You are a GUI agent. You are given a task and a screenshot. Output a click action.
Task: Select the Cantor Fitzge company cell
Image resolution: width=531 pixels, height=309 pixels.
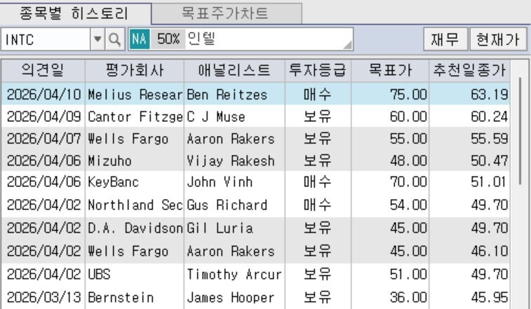tap(135, 116)
